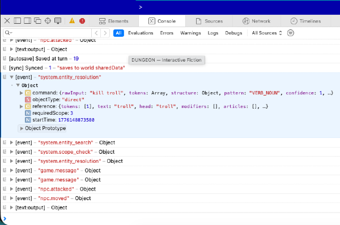Viewport: 340px width, 225px height.
Task: Click log icon beside npc.moved row
Action: point(5,198)
